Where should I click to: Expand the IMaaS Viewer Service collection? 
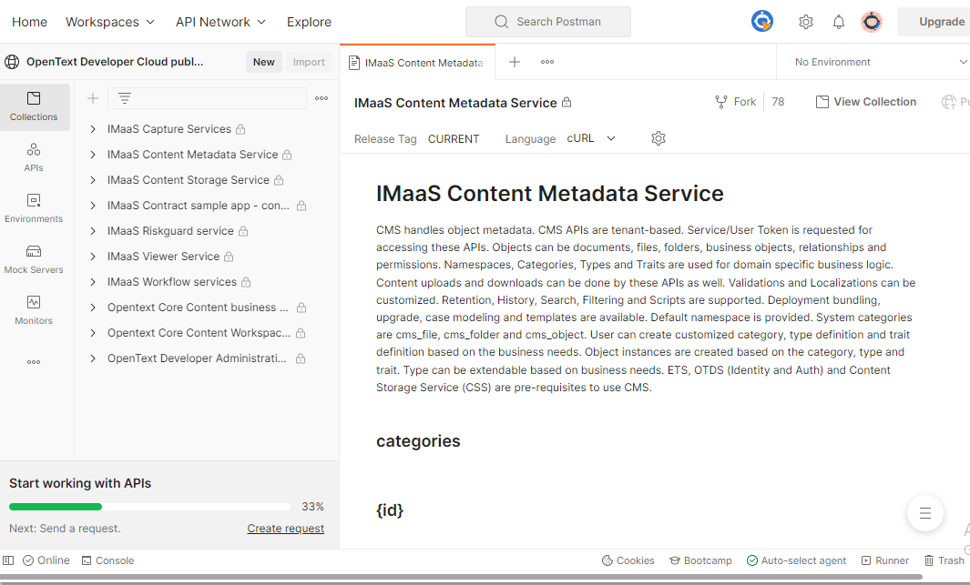coord(93,257)
